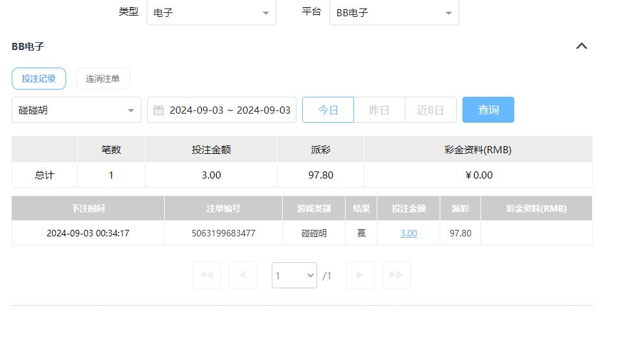Image resolution: width=620 pixels, height=337 pixels.
Task: Jump to last page of results
Action: coord(396,275)
